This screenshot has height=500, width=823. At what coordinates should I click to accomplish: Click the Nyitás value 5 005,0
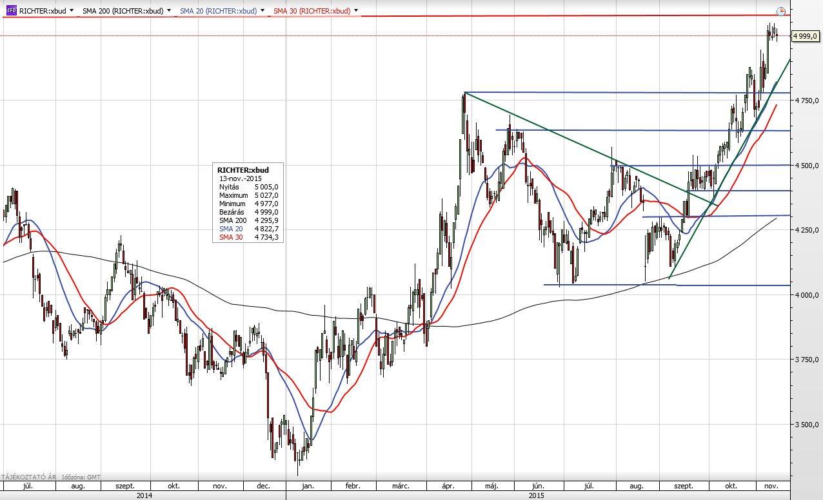266,186
